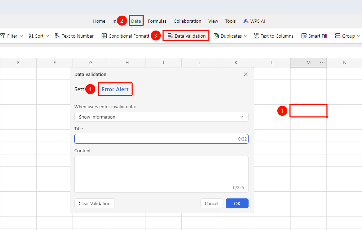This screenshot has height=230, width=362.
Task: Click the Conditional Formatting grid icon
Action: [x=104, y=36]
